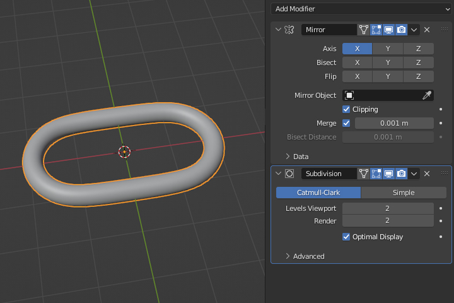Toggle Mirror Axis X button
Screen dimensions: 454x303
coord(357,49)
